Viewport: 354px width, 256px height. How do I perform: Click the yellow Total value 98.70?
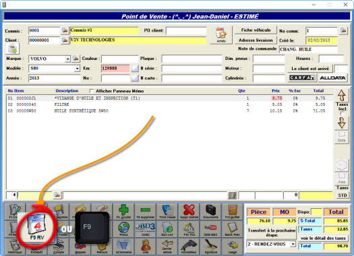click(336, 246)
